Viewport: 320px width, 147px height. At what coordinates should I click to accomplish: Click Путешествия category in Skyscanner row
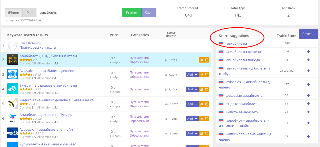click(x=139, y=89)
